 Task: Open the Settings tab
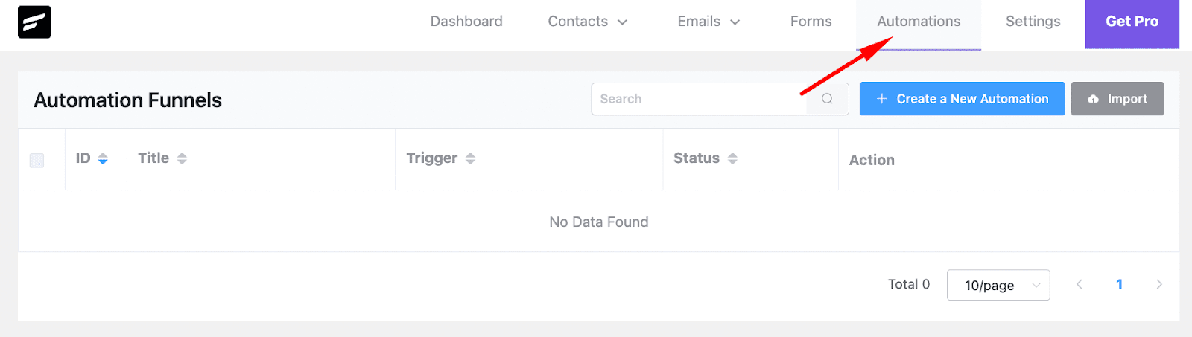click(x=1033, y=22)
